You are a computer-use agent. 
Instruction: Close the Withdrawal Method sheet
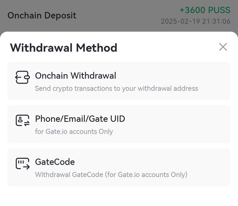[x=223, y=47]
